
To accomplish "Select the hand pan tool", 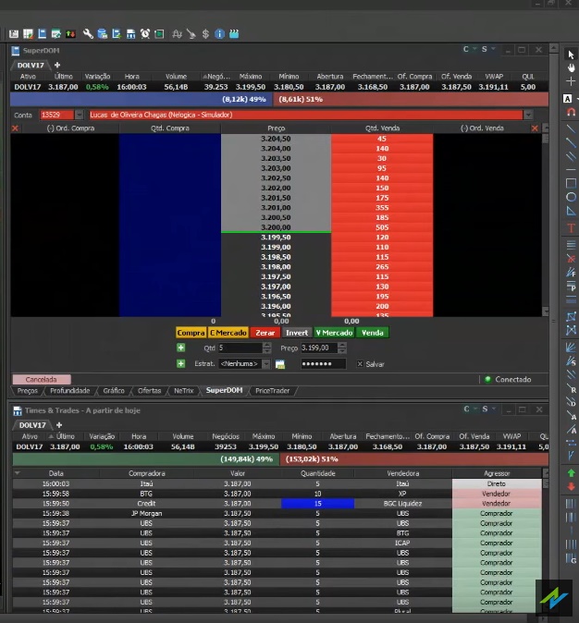I will pyautogui.click(x=571, y=68).
